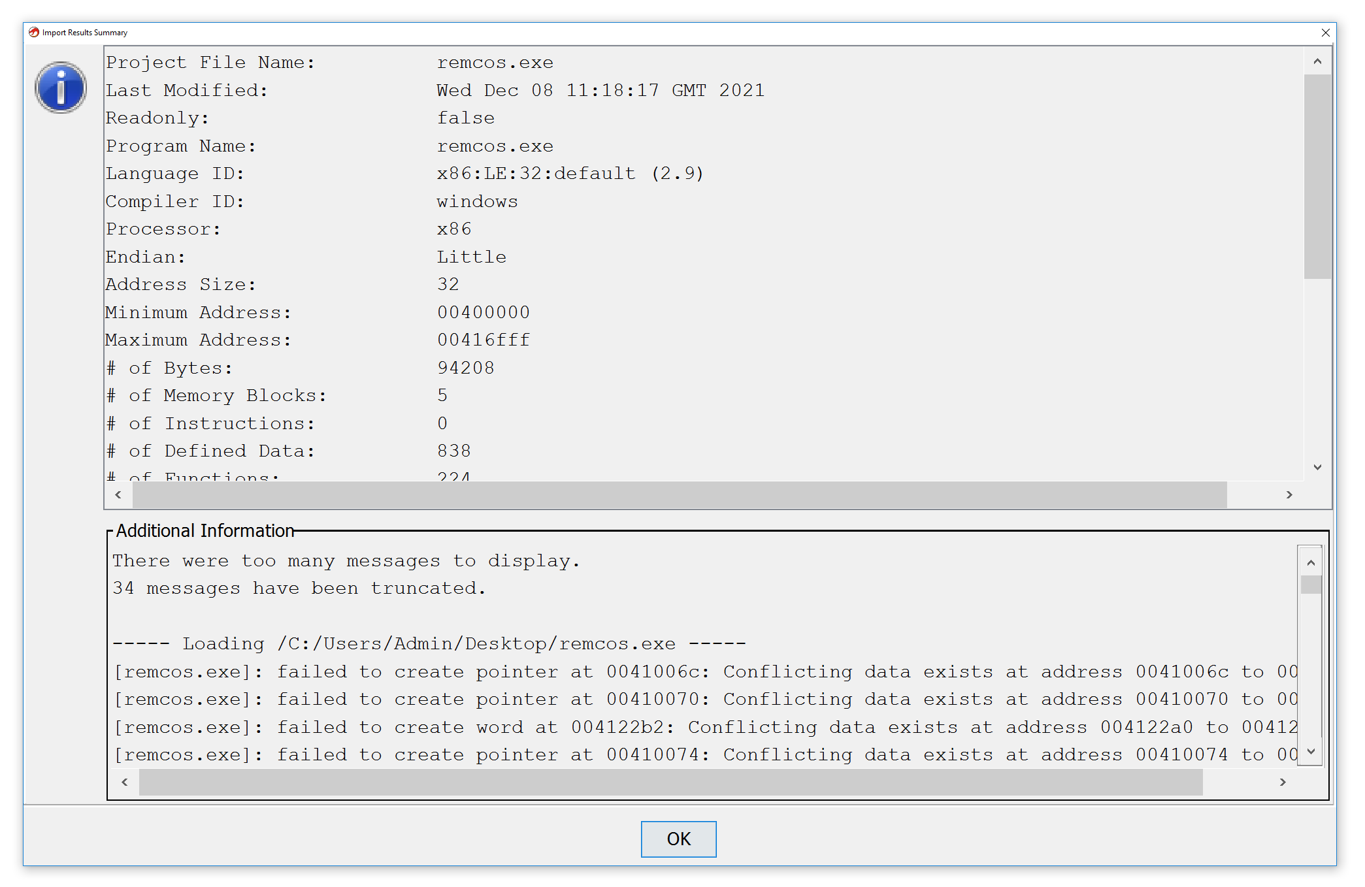The height and width of the screenshot is (887, 1365).
Task: Click the up arrow of the summary panel scrollbar
Action: pyautogui.click(x=1318, y=60)
